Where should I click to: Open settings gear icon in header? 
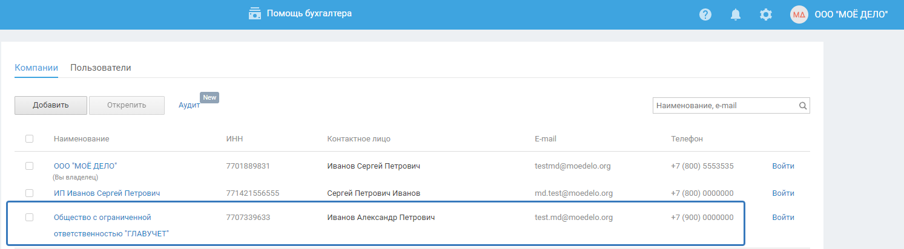pos(766,15)
